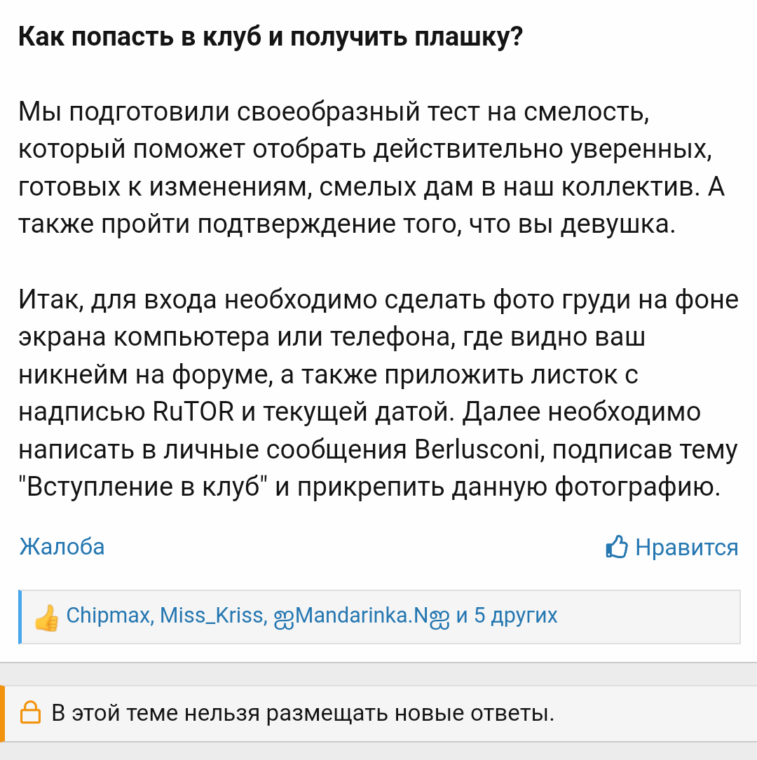The image size is (757, 760).
Task: Click the decorative symbol after Mandarinka.N
Action: click(439, 616)
